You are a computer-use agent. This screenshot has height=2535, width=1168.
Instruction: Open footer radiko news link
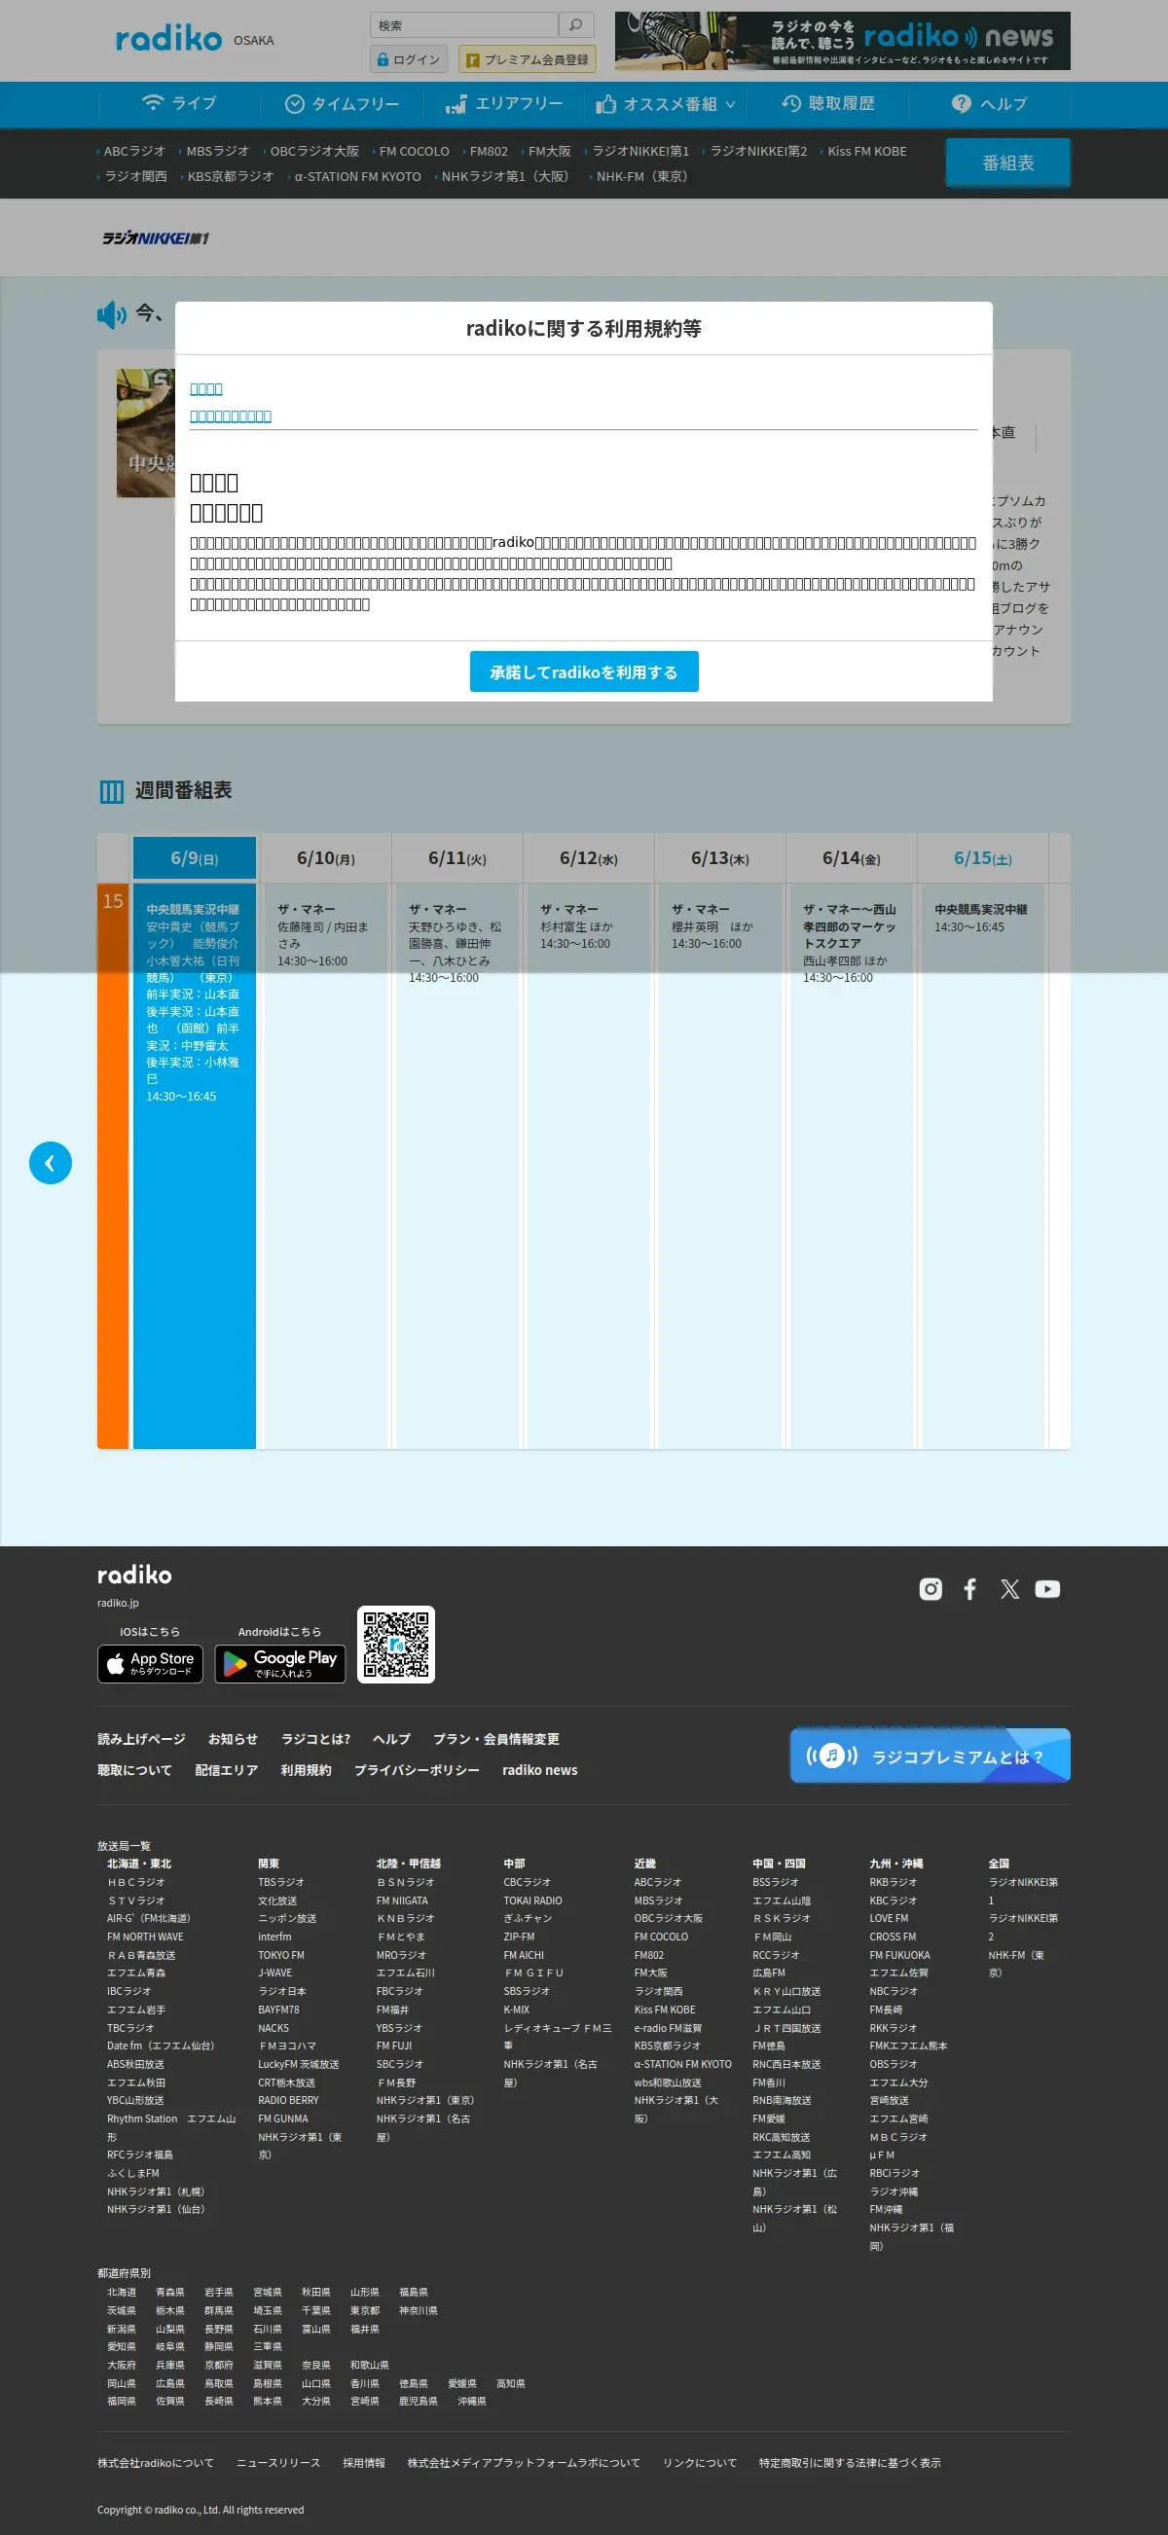tap(539, 1770)
